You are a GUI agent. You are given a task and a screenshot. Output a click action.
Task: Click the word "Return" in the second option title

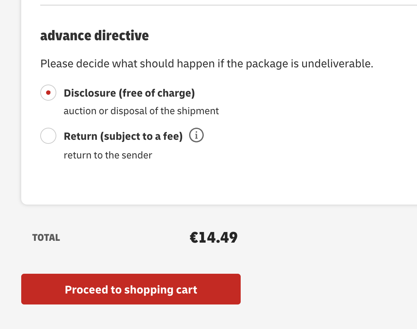pyautogui.click(x=80, y=136)
